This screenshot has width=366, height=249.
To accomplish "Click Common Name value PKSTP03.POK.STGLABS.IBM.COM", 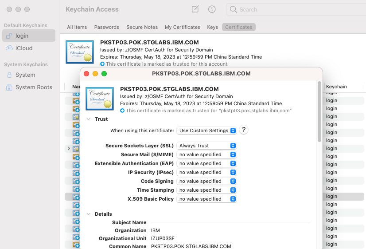I will coord(191,246).
